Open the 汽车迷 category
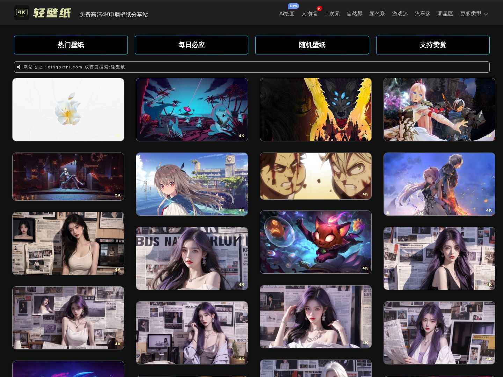The width and height of the screenshot is (503, 377). click(x=423, y=14)
